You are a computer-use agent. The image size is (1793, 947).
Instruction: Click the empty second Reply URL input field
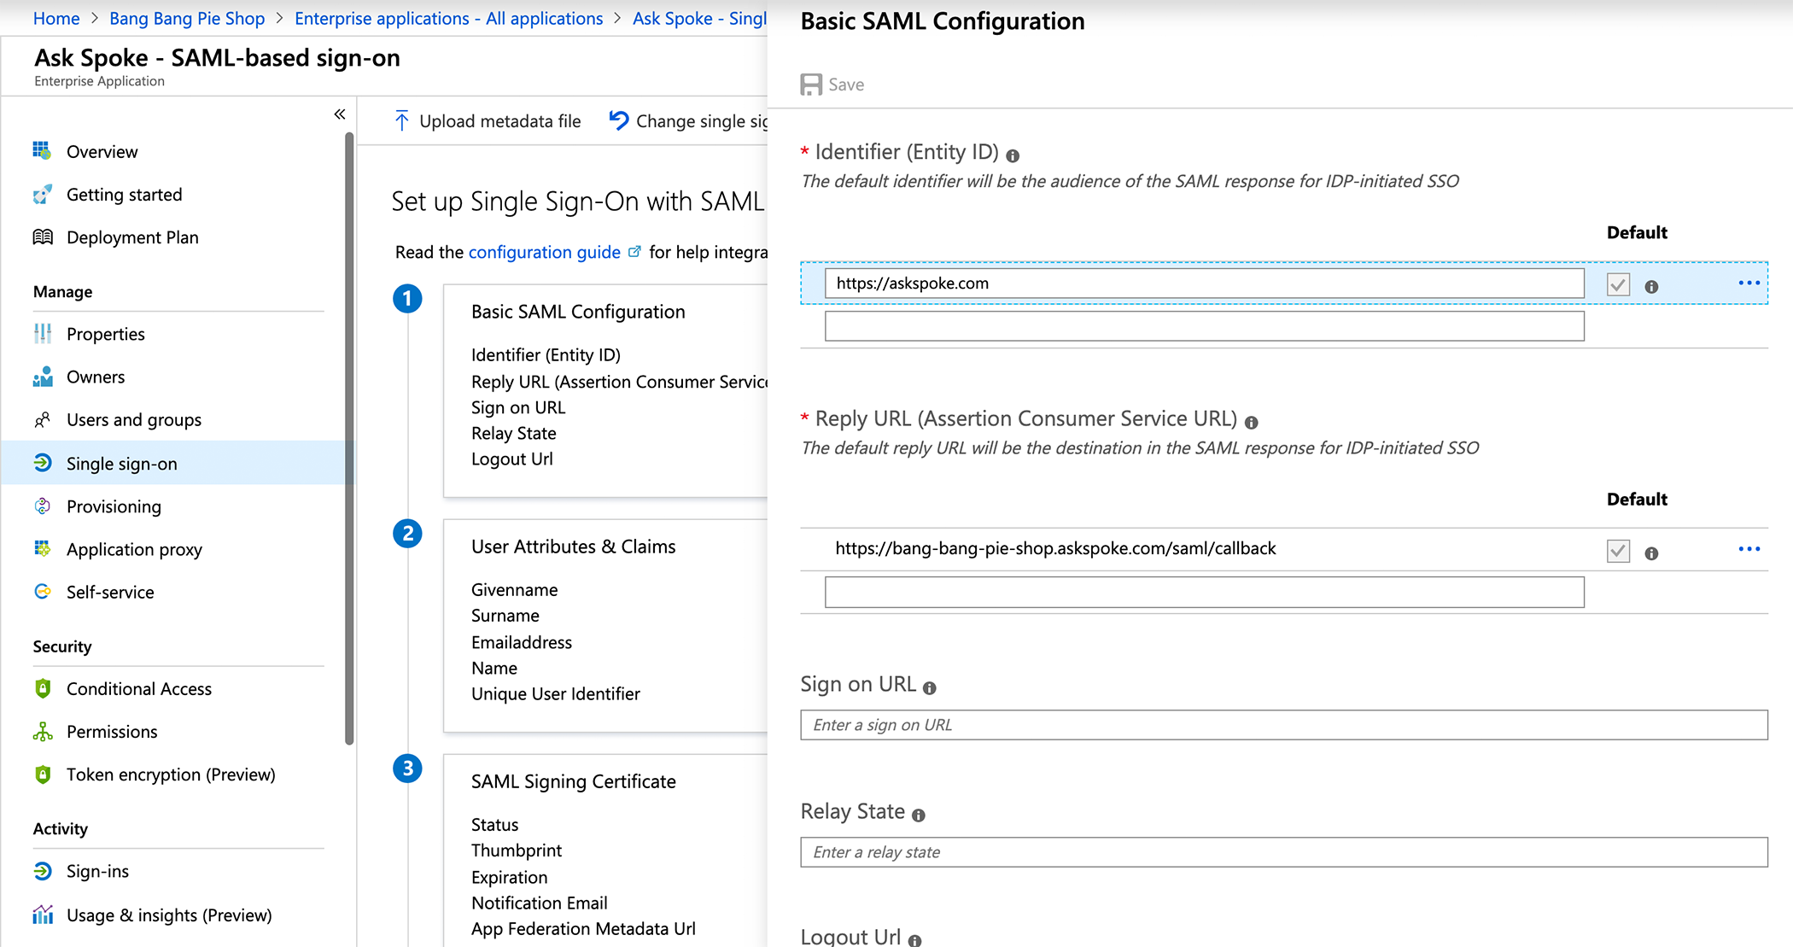click(x=1205, y=592)
